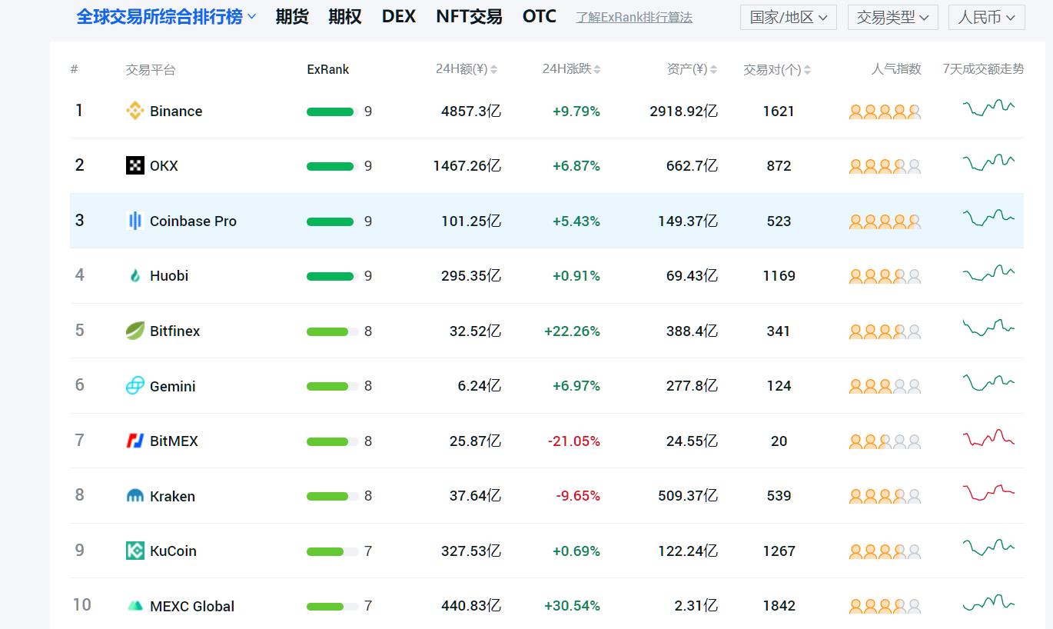Open MEXC Global 7-day trend chart

(x=988, y=603)
